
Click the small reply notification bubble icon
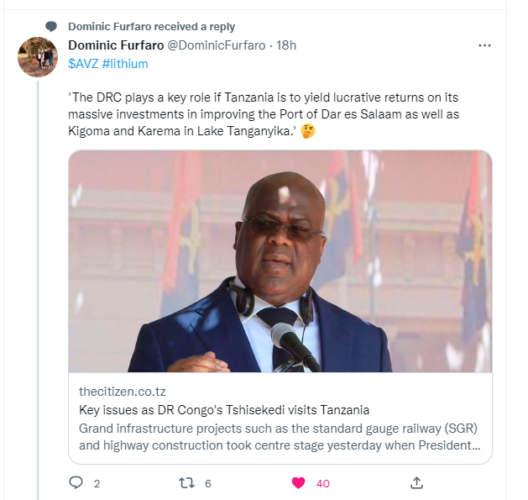click(x=51, y=27)
